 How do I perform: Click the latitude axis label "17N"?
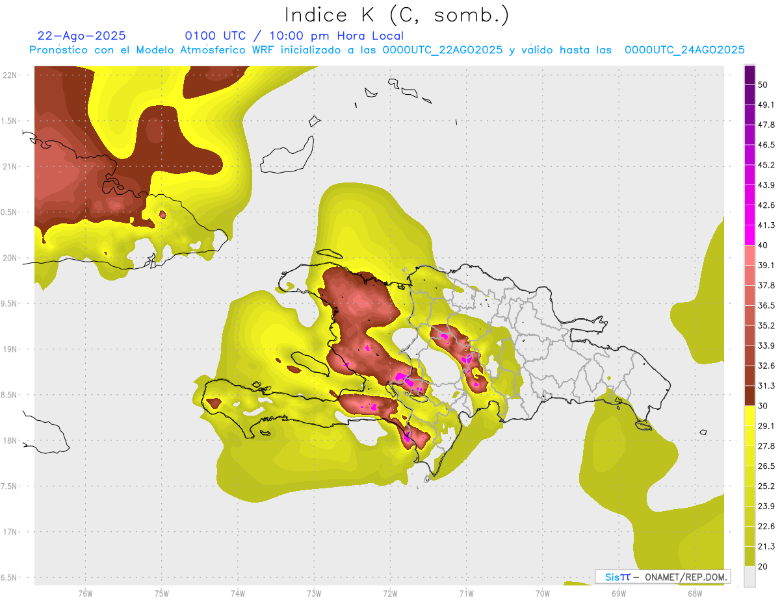coord(10,532)
